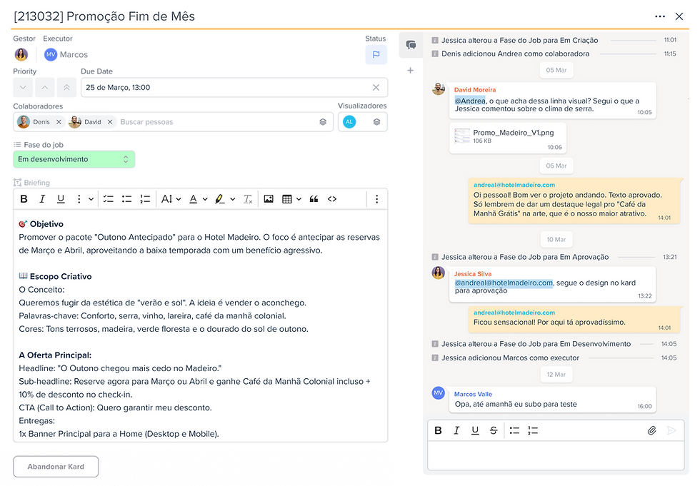Open the font size dropdown
The image size is (700, 486).
tap(171, 199)
